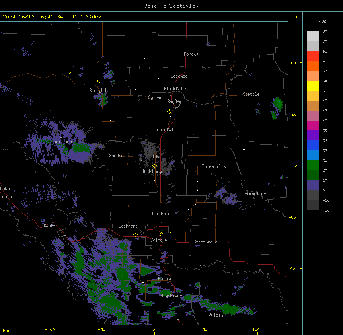Select the bright green 30-20 dBZ swatch
The height and width of the screenshot is (335, 343).
point(313,166)
